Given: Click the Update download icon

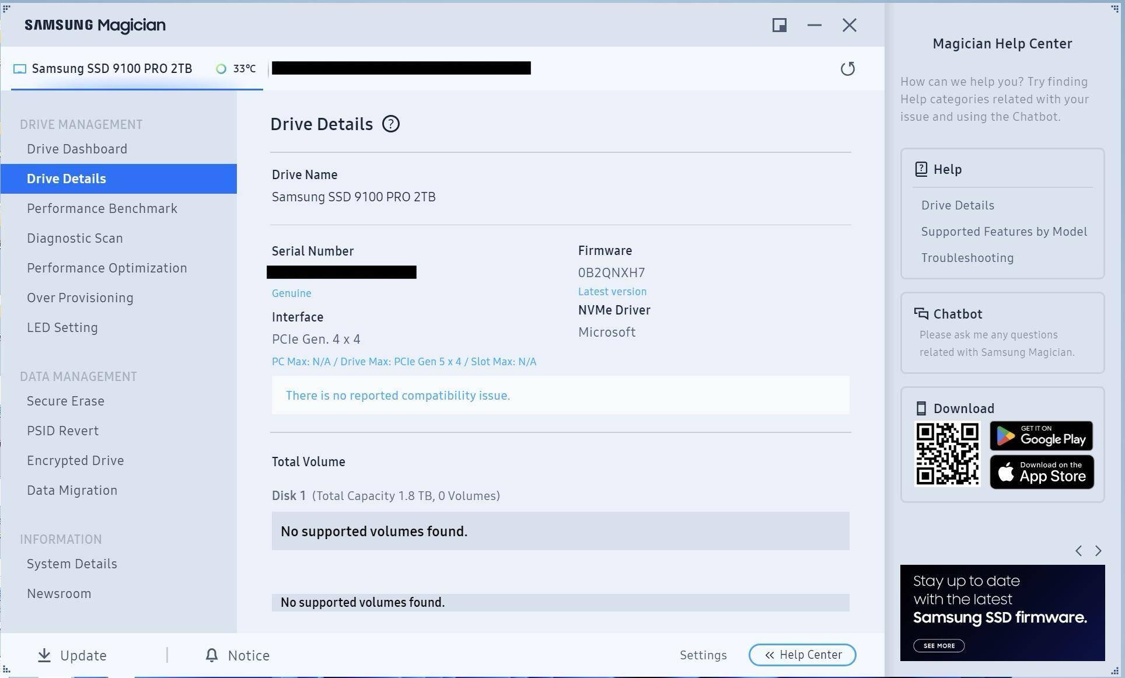Looking at the screenshot, I should coord(44,655).
